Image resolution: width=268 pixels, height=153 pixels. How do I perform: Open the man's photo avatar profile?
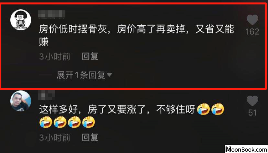pos(21,101)
